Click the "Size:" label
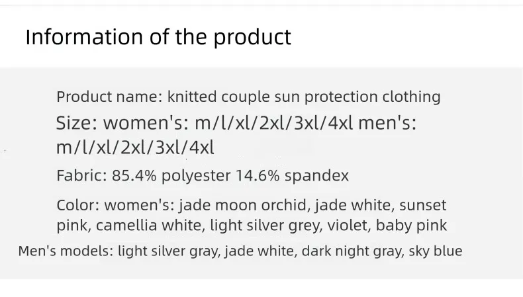Viewport: 523px width, 297px height. click(x=77, y=123)
